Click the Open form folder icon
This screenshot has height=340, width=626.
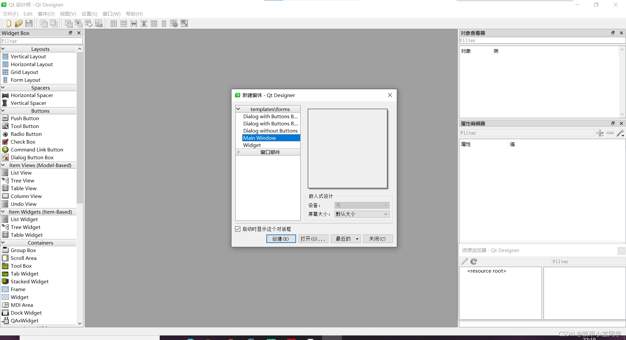pyautogui.click(x=19, y=23)
